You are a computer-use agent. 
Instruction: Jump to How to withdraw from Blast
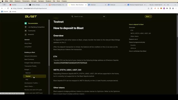(x=138, y=51)
